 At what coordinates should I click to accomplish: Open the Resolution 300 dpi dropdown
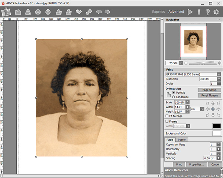click(x=219, y=79)
